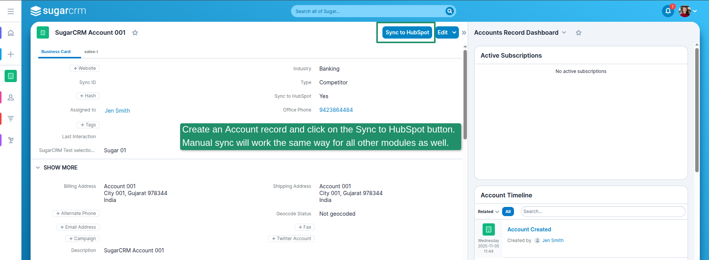This screenshot has width=709, height=260.
Task: Add Tags to the account
Action: [x=88, y=125]
